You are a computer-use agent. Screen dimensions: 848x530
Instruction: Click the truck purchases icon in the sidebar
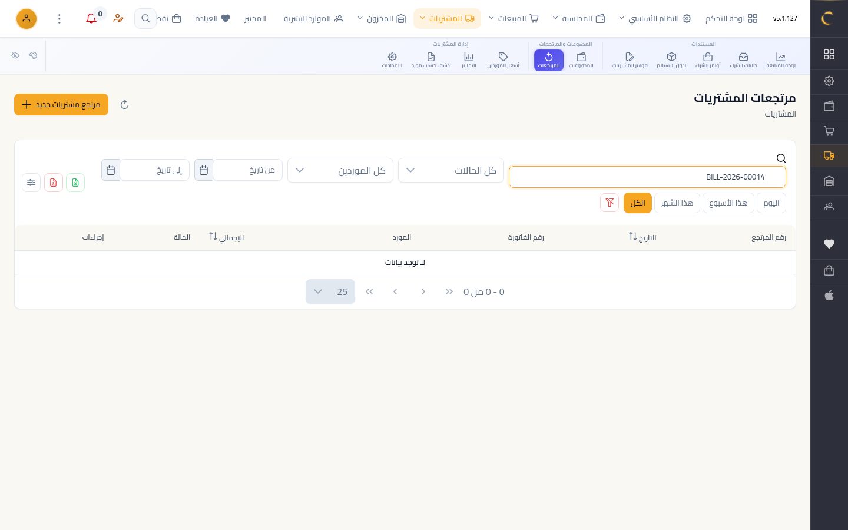[x=829, y=156]
